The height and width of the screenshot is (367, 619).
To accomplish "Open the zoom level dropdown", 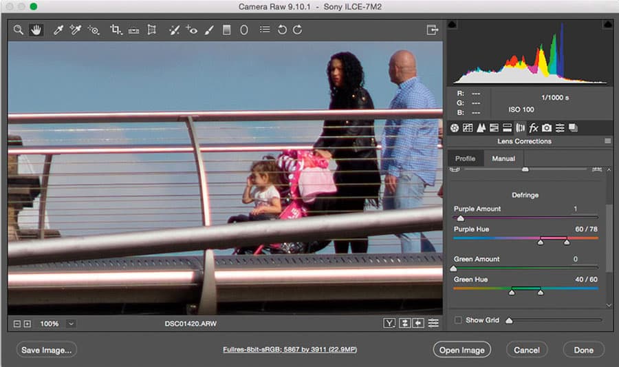I will pyautogui.click(x=71, y=324).
